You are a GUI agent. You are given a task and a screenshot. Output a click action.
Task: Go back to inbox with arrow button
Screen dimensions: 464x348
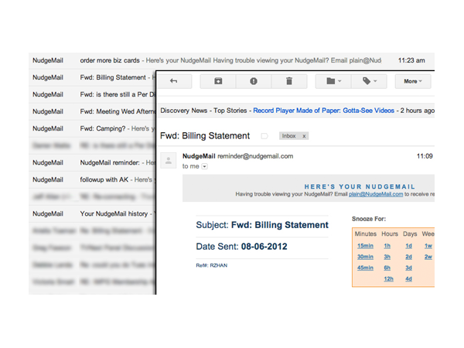[175, 81]
